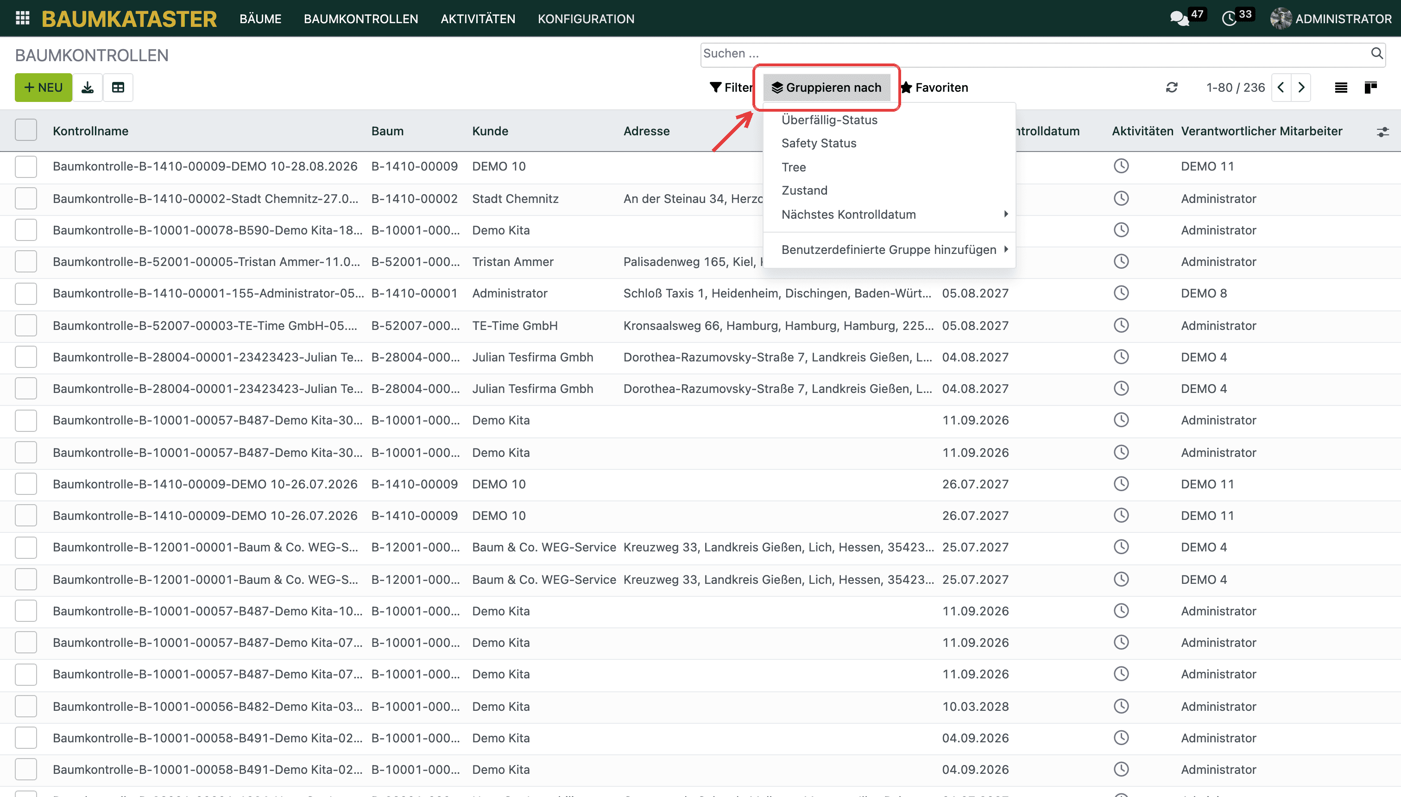Open the Filter dropdown
1401x797 pixels.
(731, 88)
